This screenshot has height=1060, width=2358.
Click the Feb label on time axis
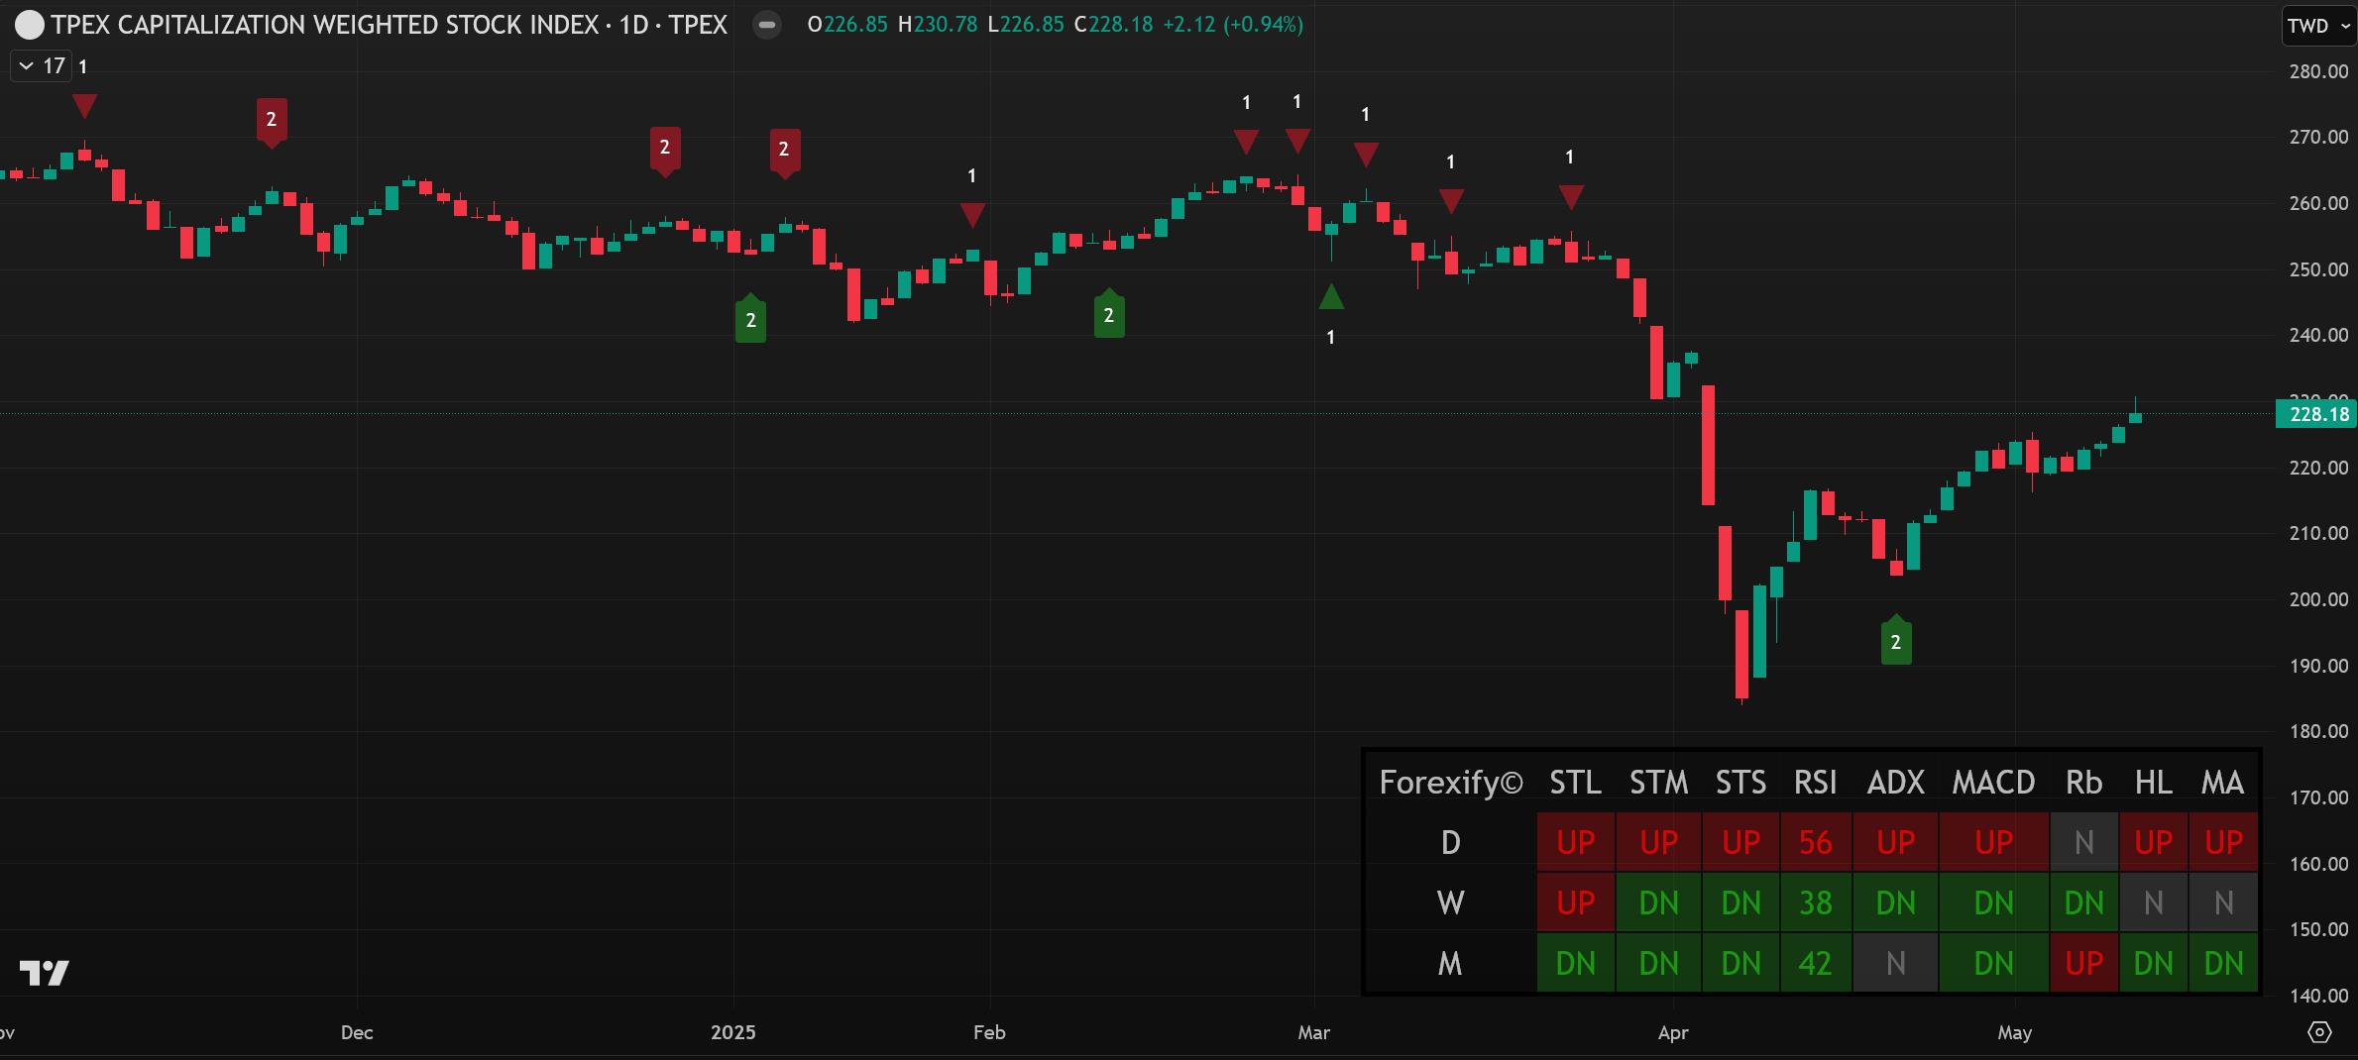(x=989, y=1032)
